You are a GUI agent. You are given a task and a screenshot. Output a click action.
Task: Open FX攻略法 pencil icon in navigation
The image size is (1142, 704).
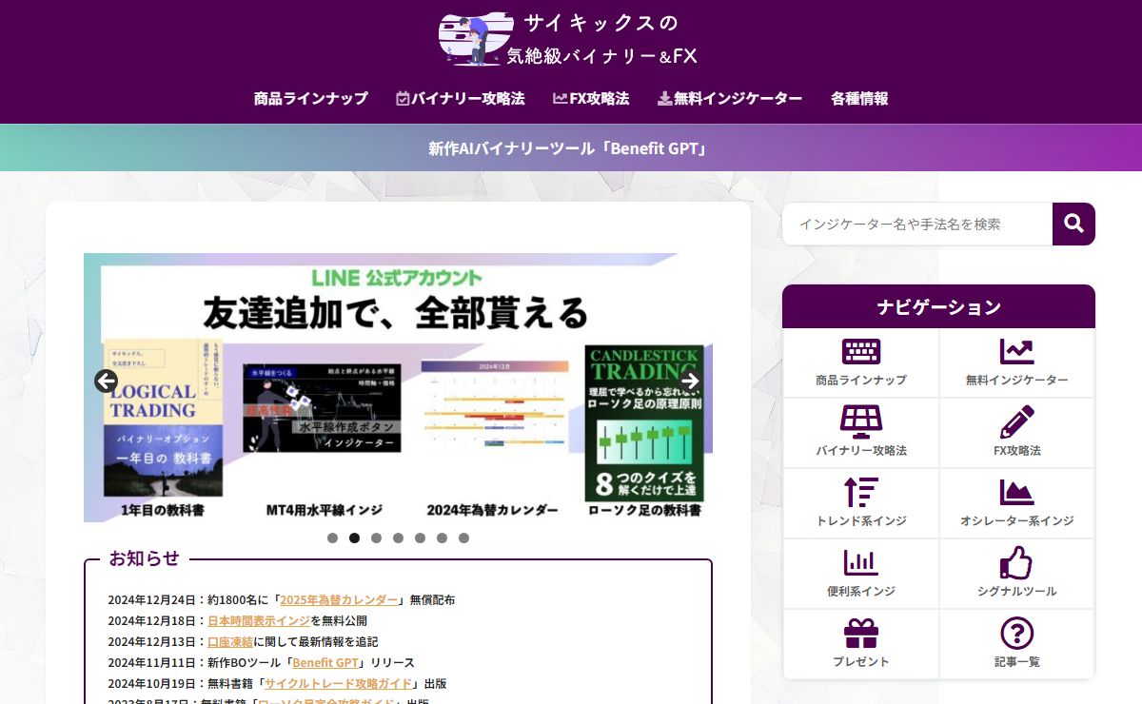click(1017, 421)
